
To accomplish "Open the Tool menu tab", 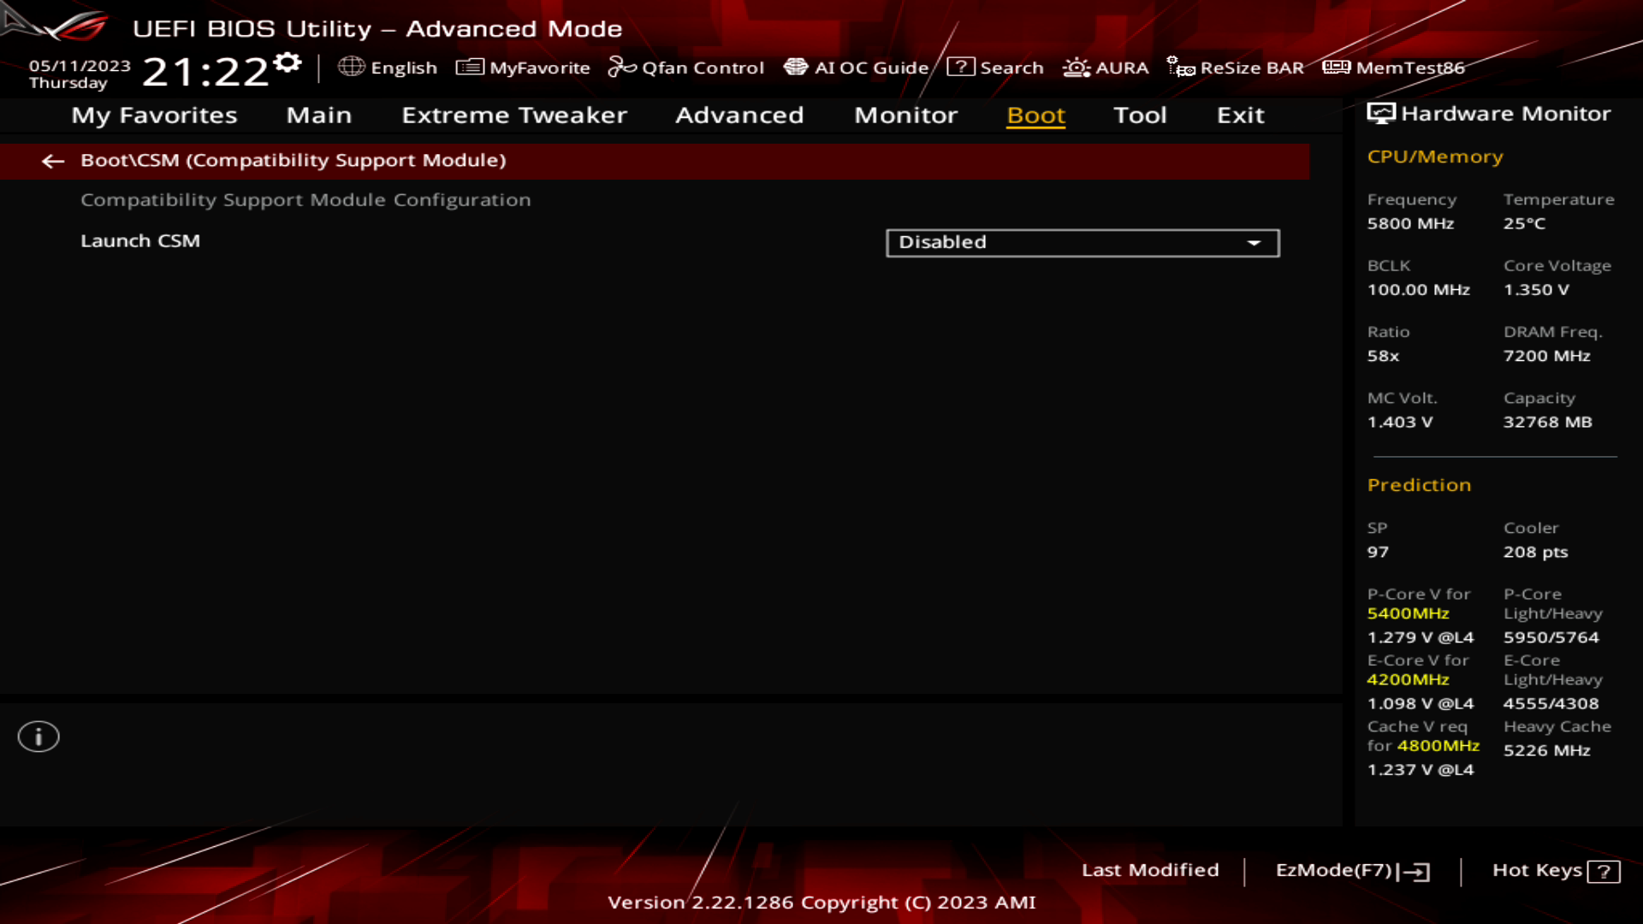I will 1139,114.
